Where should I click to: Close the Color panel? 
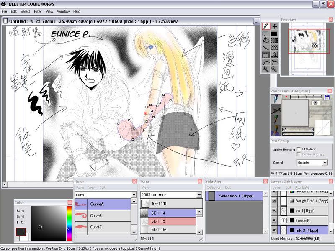(x=70, y=202)
